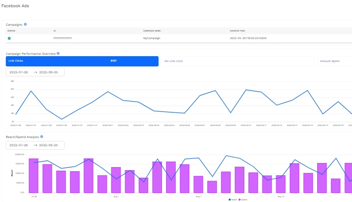Toggle the Reach series in chart legend
This screenshot has width=352, height=202.
click(233, 200)
